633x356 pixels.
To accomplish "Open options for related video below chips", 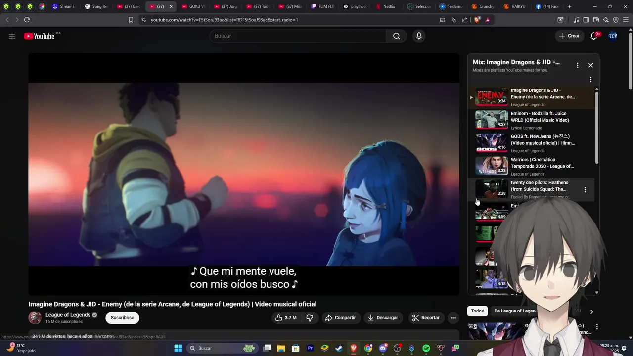I will 597,327.
